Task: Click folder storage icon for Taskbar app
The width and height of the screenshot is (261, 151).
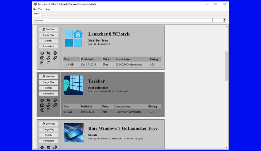Action: click(x=48, y=110)
